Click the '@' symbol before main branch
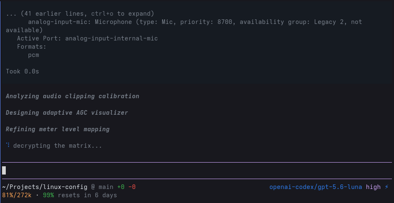This screenshot has width=394, height=203. pos(93,187)
